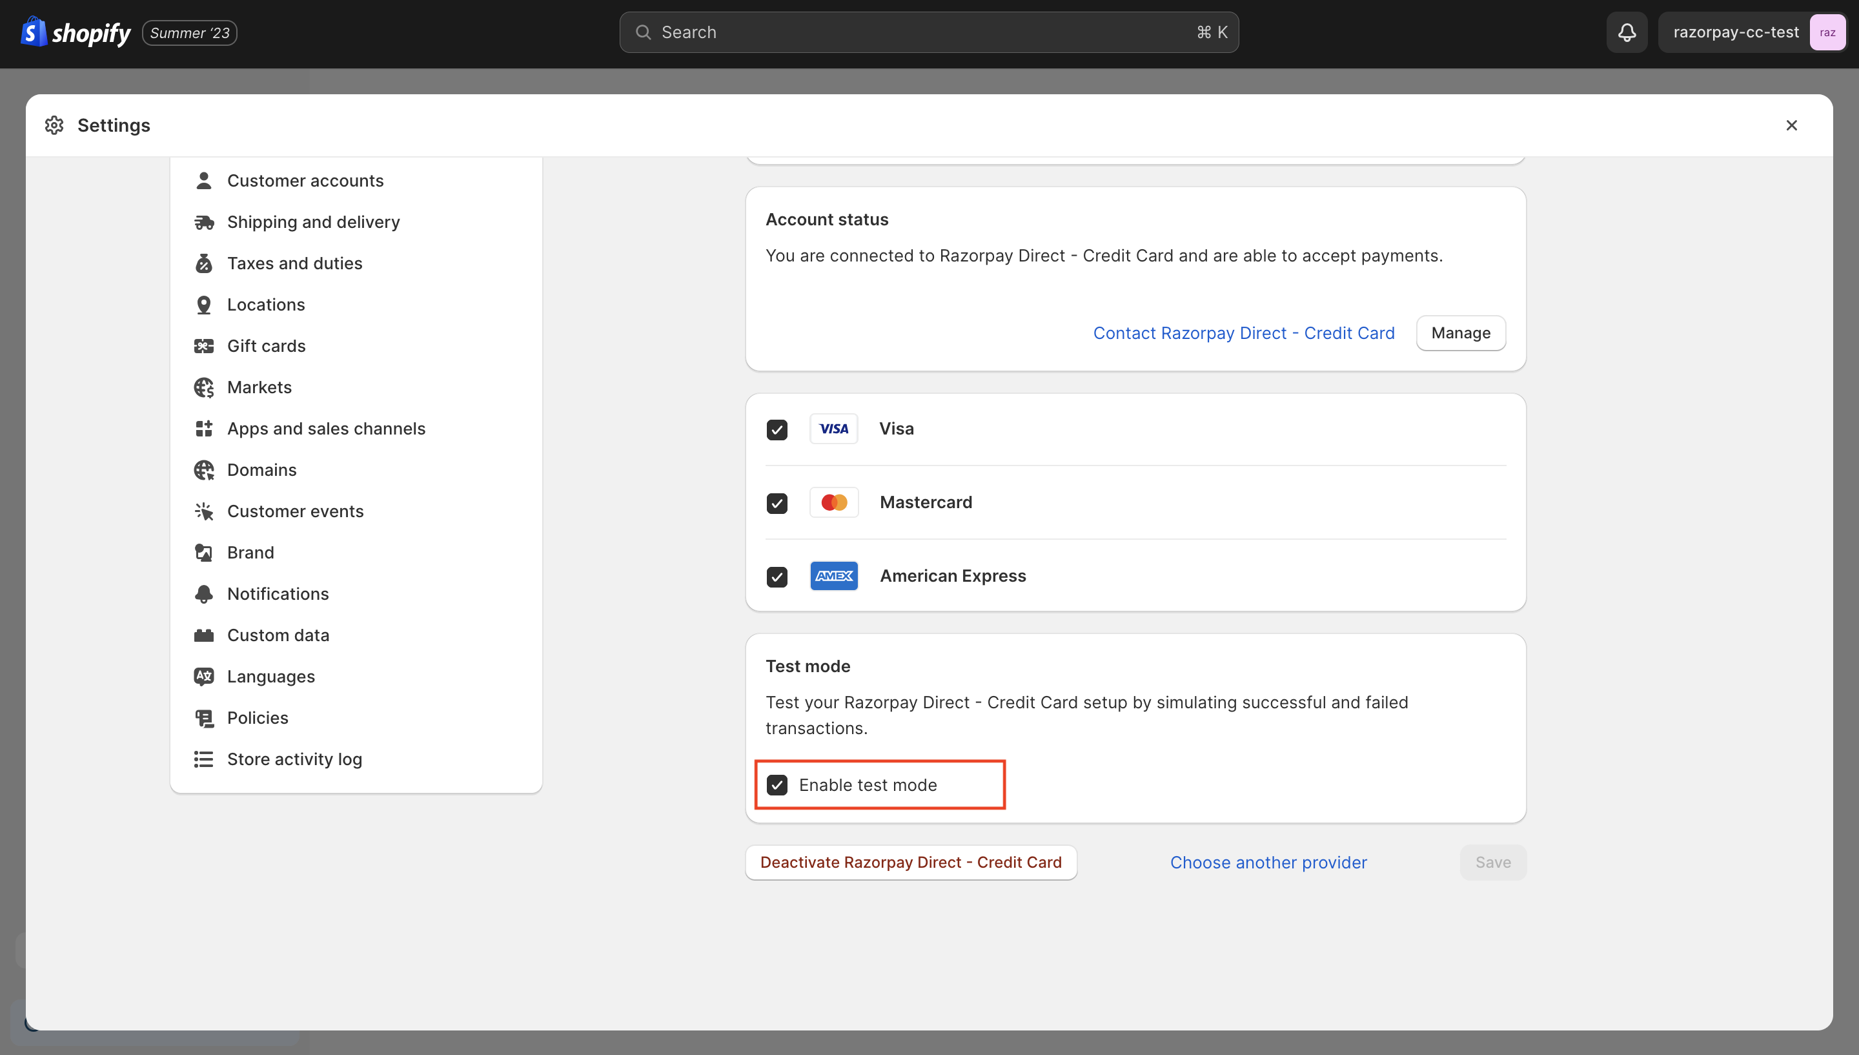This screenshot has width=1859, height=1055.
Task: Click the Customer accounts person icon
Action: click(x=203, y=180)
